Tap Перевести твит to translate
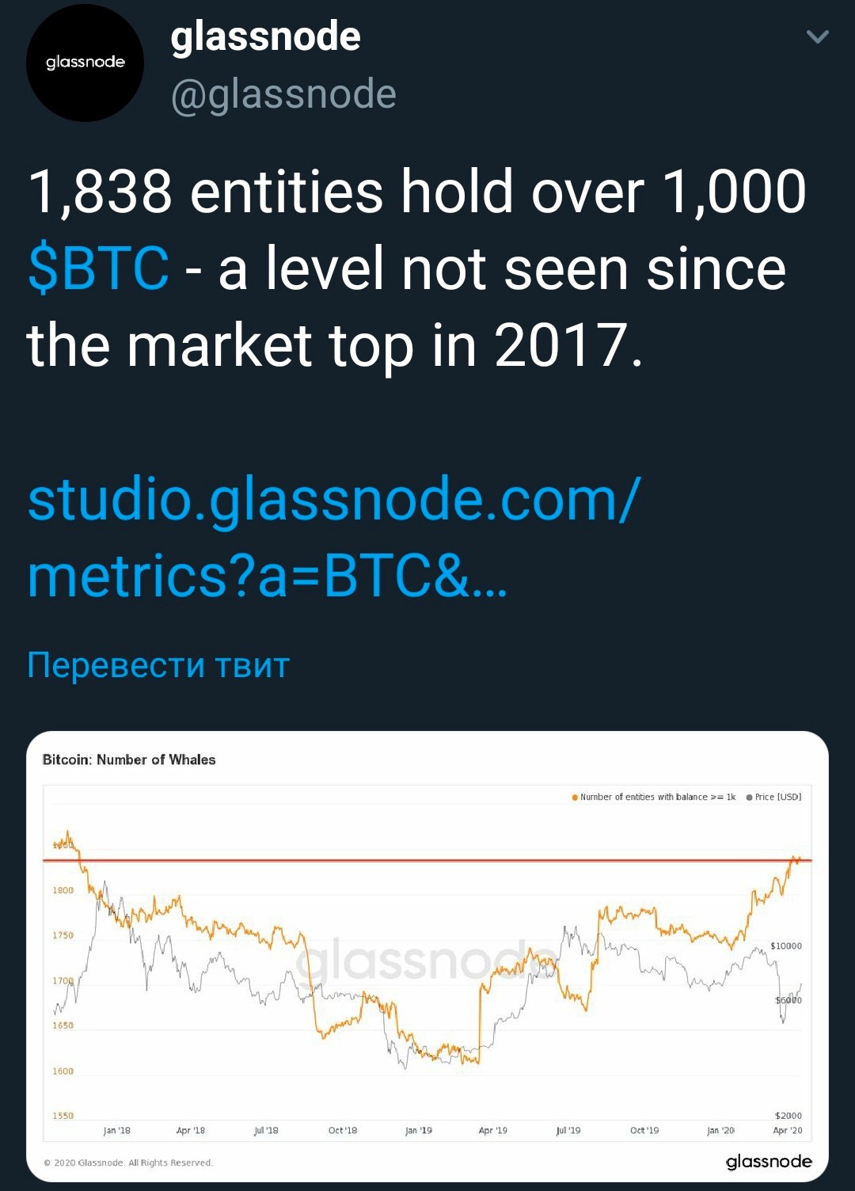Viewport: 855px width, 1191px height. point(158,665)
